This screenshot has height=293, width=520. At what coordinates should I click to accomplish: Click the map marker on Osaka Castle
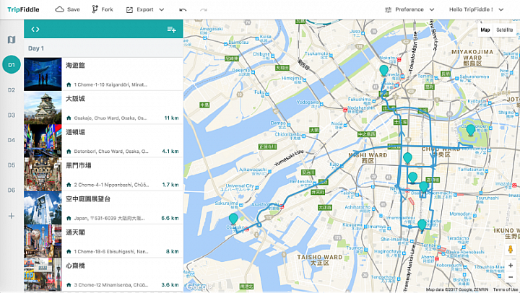click(471, 130)
